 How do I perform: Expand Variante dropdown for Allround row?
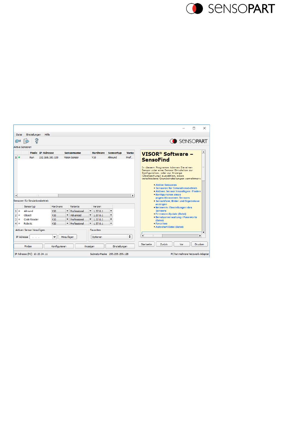90,211
